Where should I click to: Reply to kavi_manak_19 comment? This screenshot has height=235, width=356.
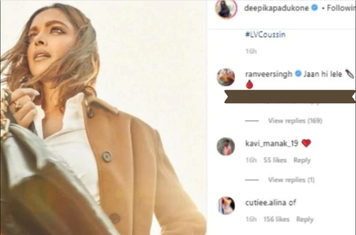point(302,160)
